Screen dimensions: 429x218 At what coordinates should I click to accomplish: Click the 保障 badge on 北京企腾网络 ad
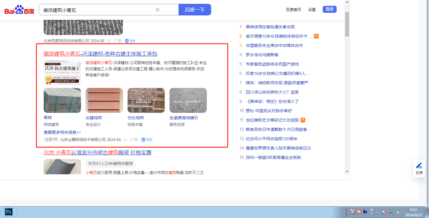[x=148, y=140]
